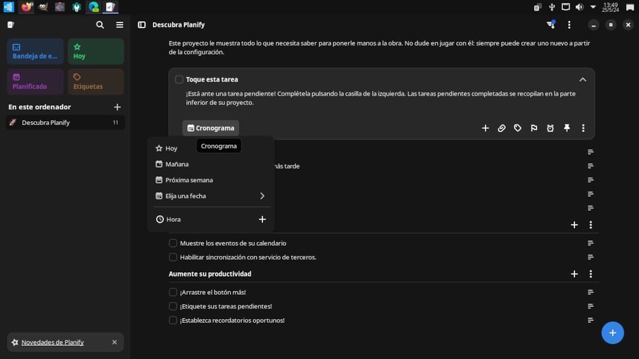Open the tag label icon on task
The width and height of the screenshot is (639, 359).
[x=518, y=128]
